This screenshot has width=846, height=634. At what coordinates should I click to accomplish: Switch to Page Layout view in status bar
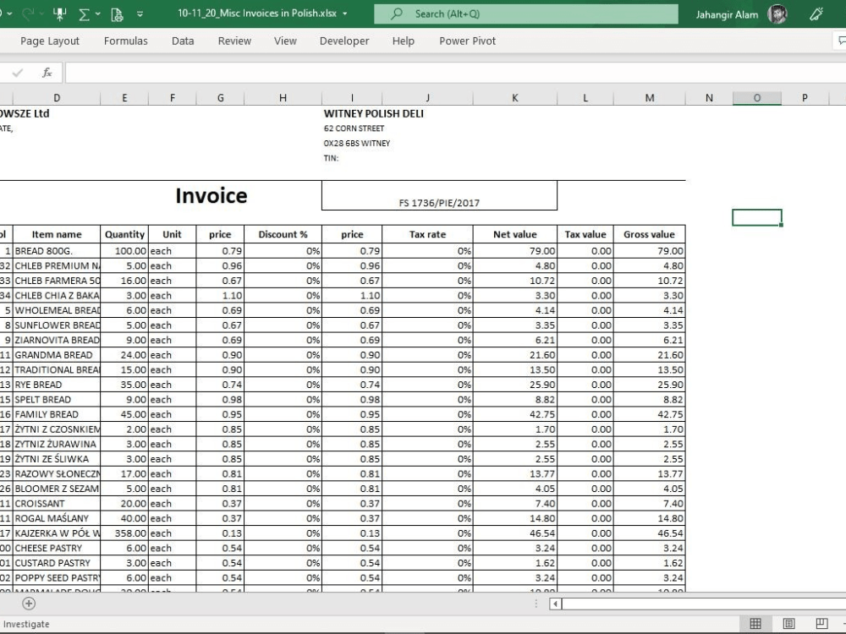788,624
